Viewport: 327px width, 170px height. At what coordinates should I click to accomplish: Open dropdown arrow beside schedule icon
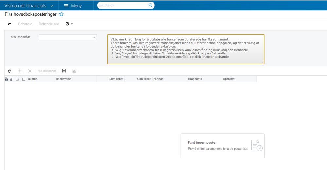[72, 24]
